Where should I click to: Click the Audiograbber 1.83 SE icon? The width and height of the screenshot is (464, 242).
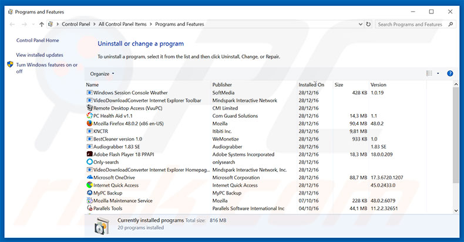[89, 146]
